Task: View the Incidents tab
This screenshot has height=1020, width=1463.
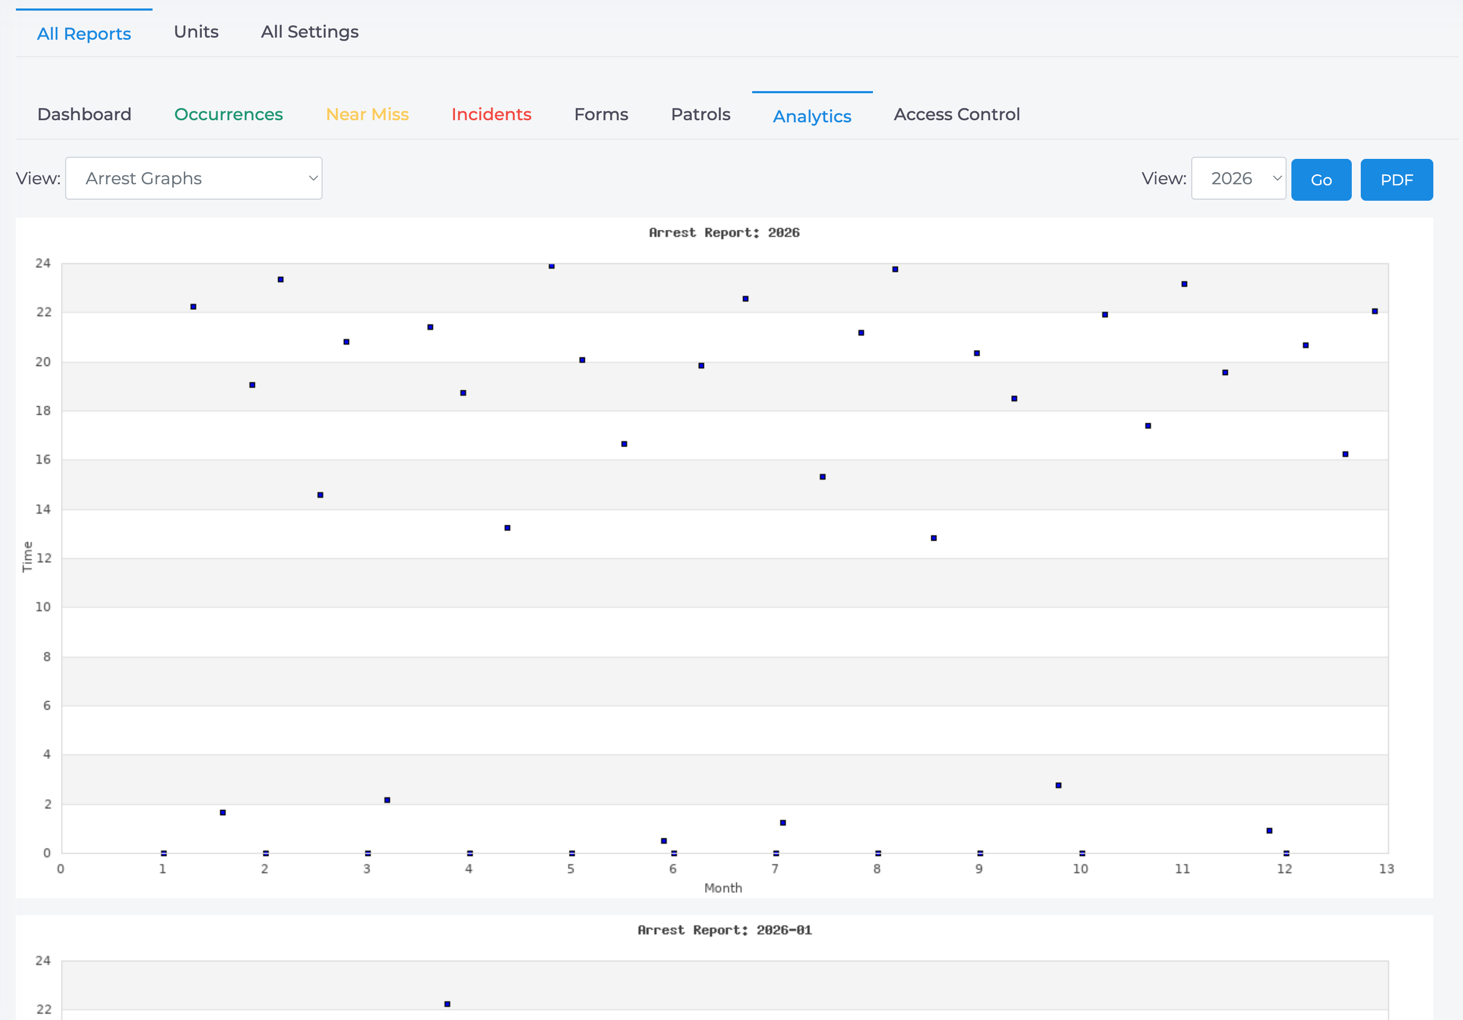Action: [491, 115]
